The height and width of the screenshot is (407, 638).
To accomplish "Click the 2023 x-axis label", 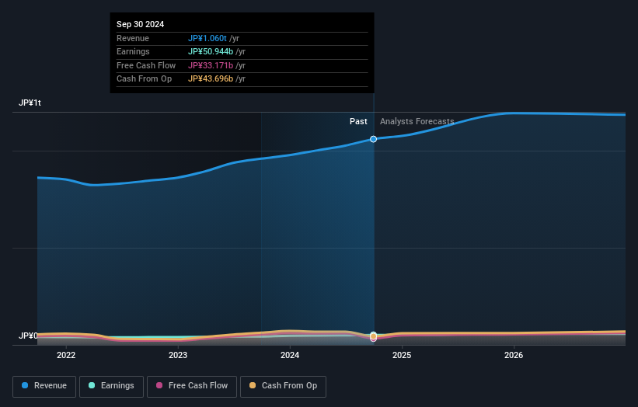I will pos(178,355).
